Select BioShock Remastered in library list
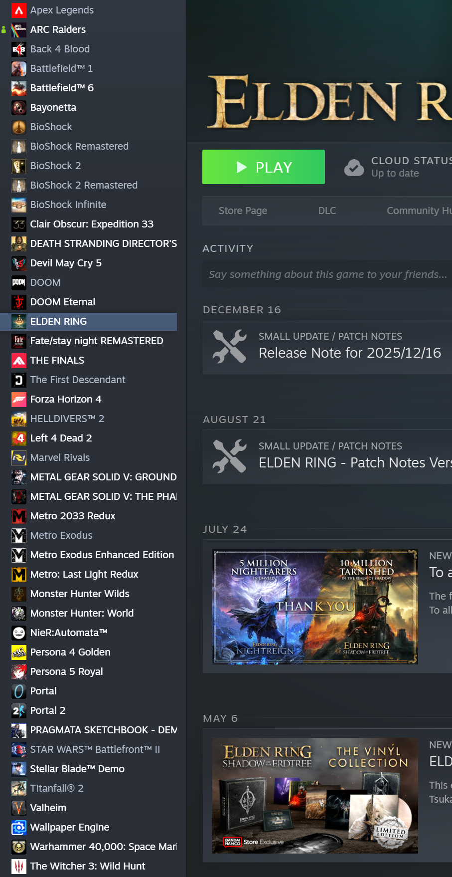Screen dimensions: 452x877 coord(89,146)
